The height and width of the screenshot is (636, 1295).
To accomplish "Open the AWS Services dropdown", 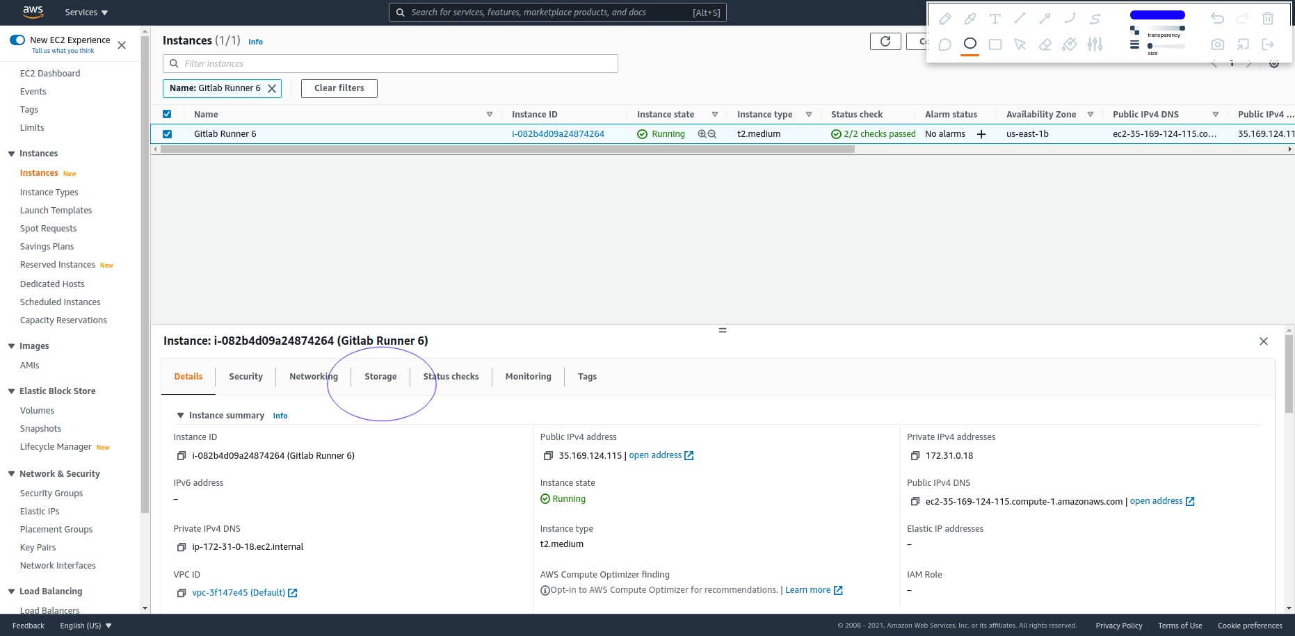I will coord(86,13).
